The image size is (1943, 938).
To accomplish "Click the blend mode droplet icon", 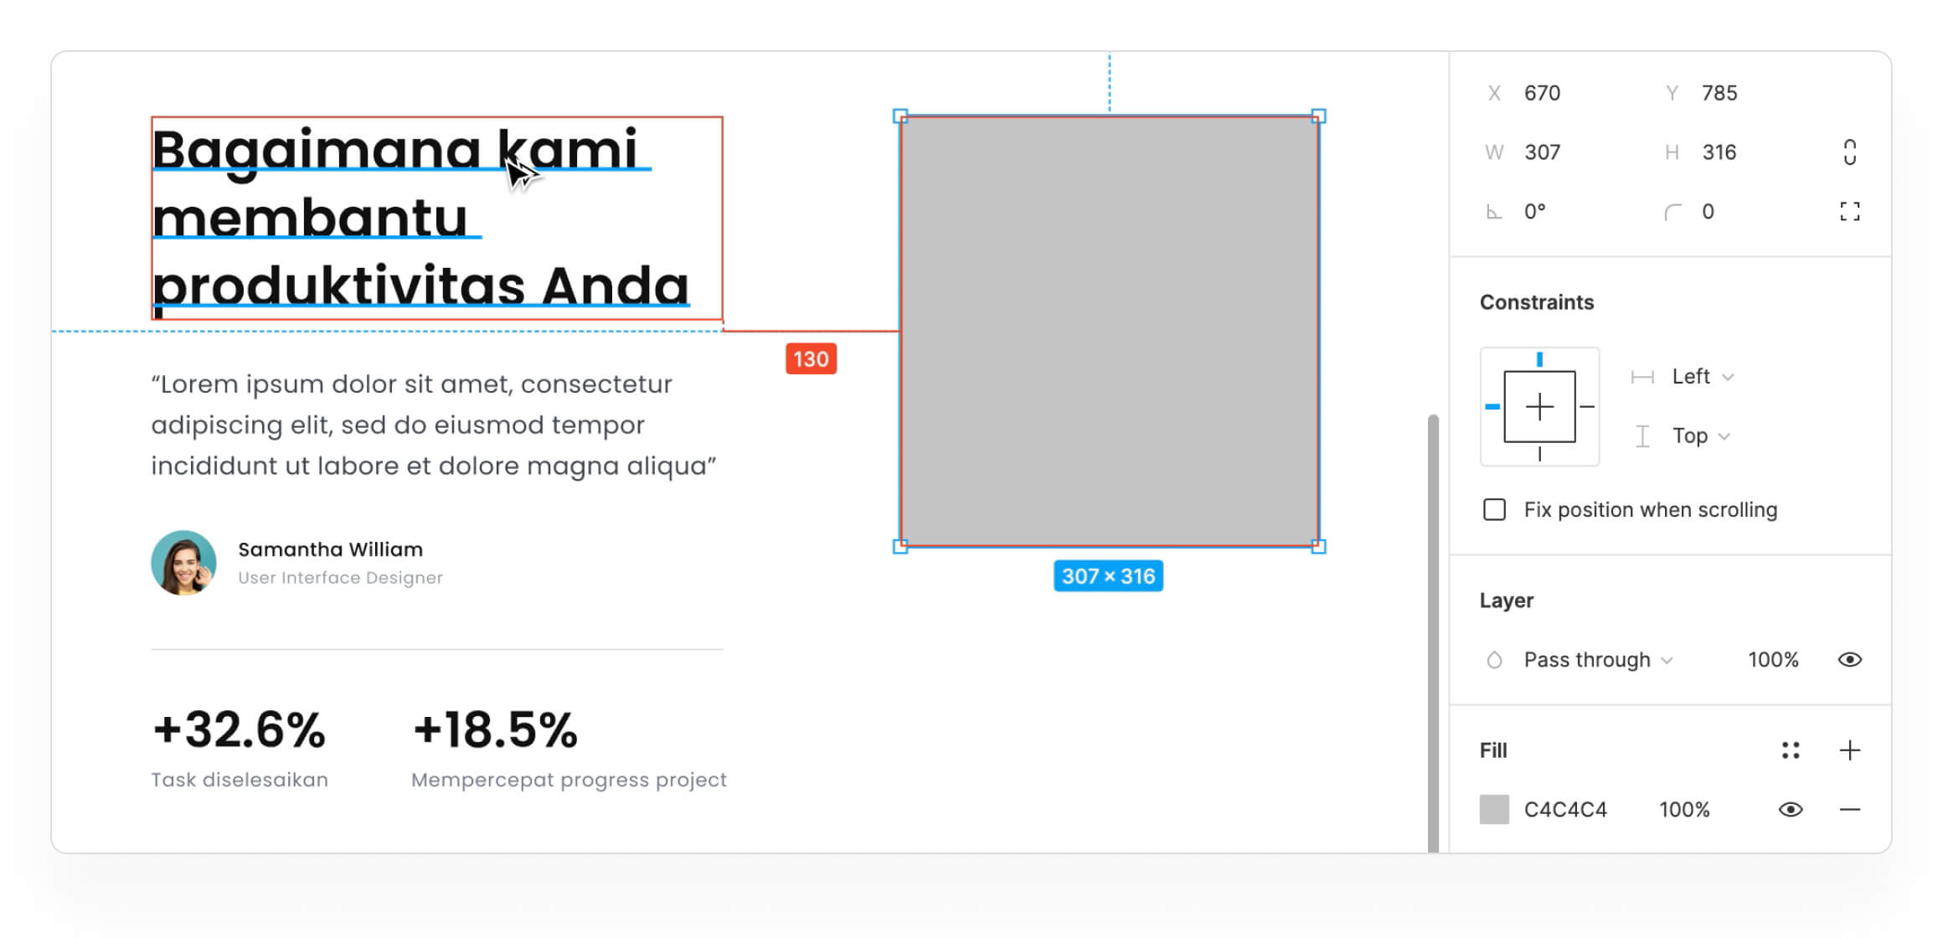I will 1494,660.
